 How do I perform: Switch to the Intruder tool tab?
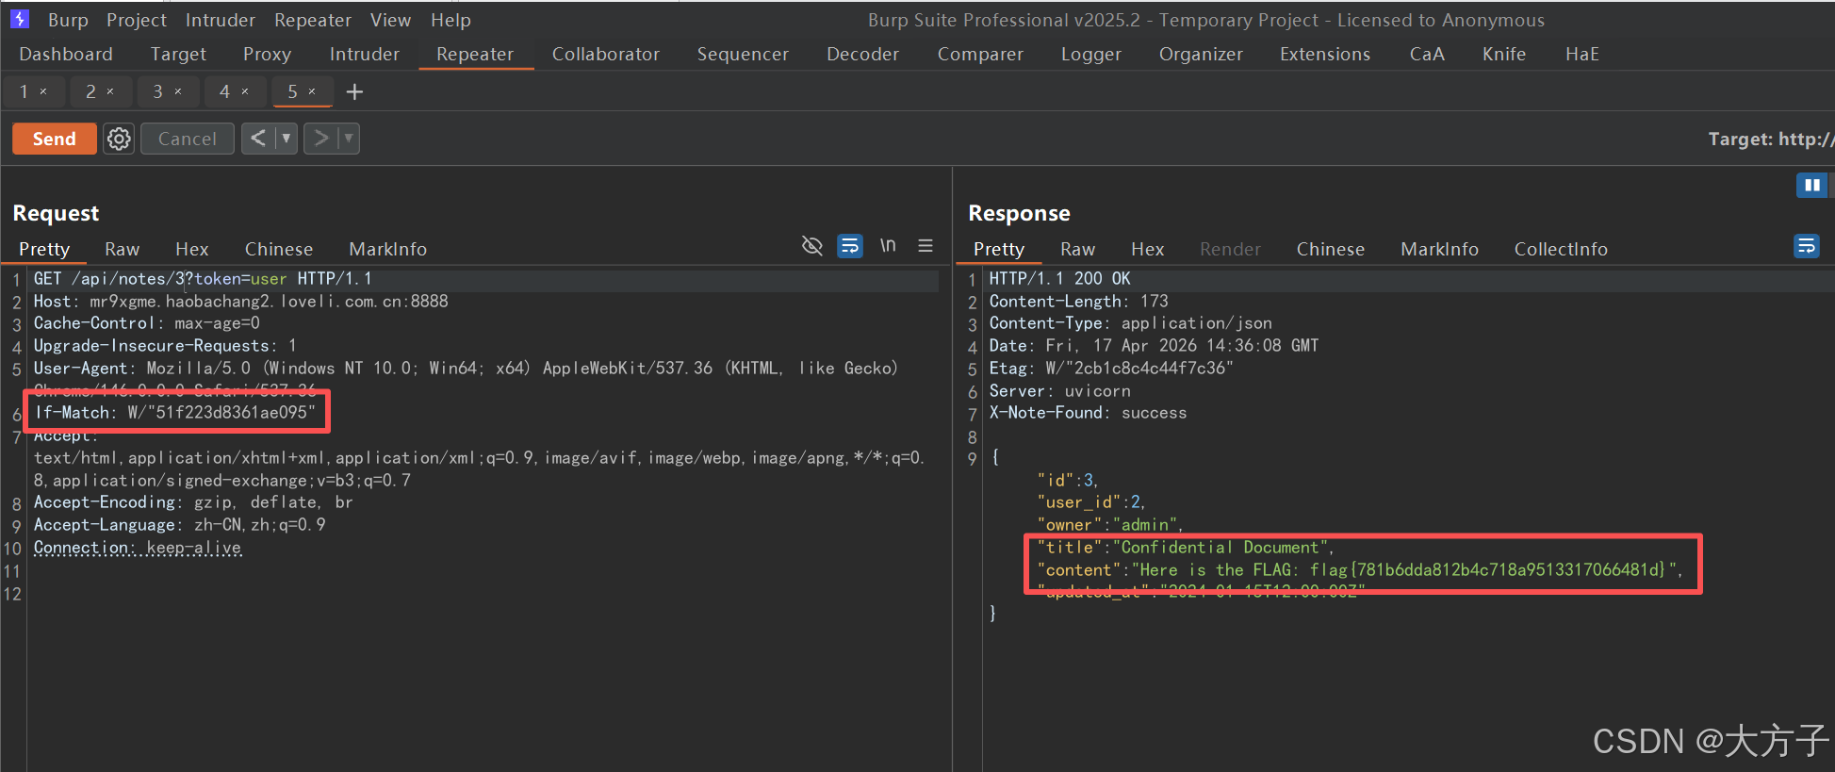coord(365,54)
